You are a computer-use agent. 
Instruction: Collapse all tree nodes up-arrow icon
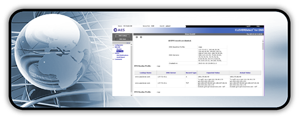(x=129, y=43)
